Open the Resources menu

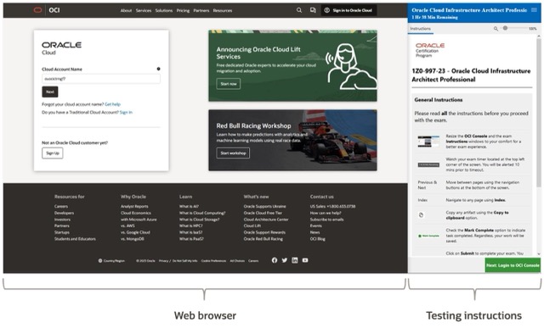[x=223, y=10]
